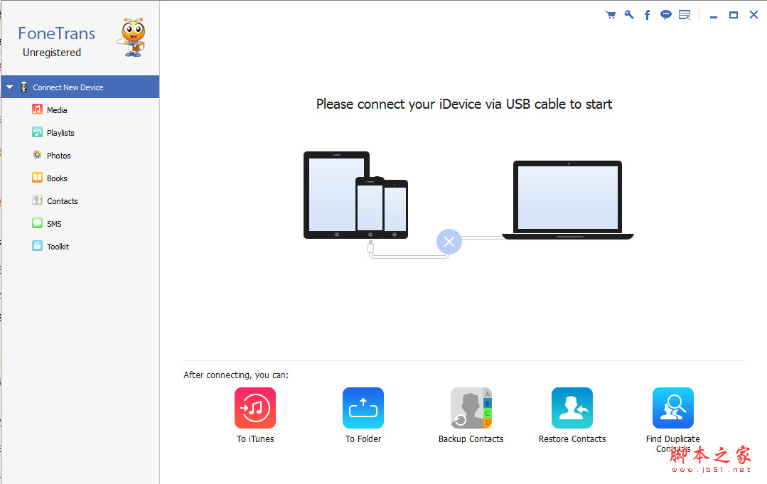Click the To iTunes label
This screenshot has height=484, width=767.
pos(255,439)
